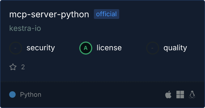Click the dash inside the quality circle

click(152, 48)
